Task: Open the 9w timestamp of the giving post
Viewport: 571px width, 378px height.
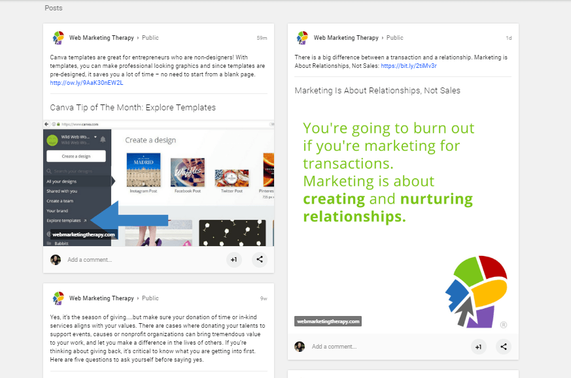Action: (x=264, y=298)
